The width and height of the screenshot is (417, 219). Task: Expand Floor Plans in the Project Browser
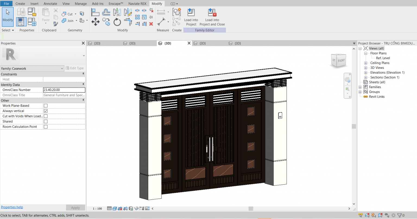(366, 53)
